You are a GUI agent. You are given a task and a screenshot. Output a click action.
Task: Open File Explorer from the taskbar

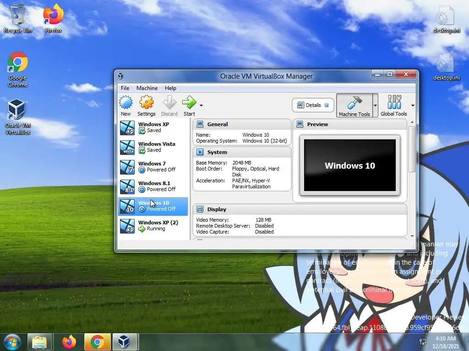(x=39, y=342)
